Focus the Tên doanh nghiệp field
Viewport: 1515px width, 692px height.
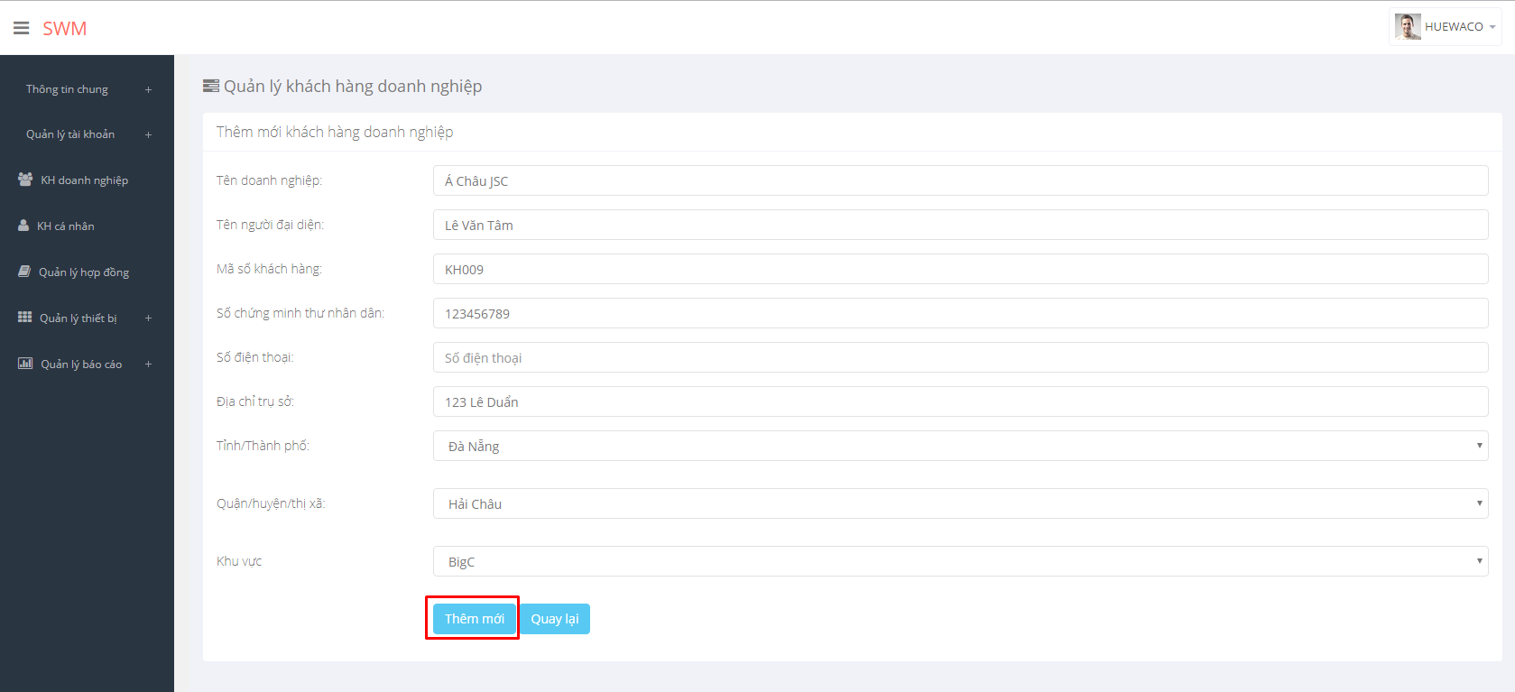coord(960,180)
